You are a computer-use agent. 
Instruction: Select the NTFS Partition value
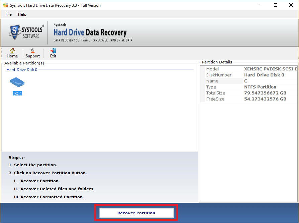pyautogui.click(x=260, y=87)
